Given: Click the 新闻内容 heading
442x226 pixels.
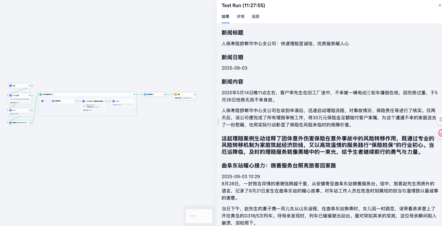Looking at the screenshot, I should [x=232, y=81].
